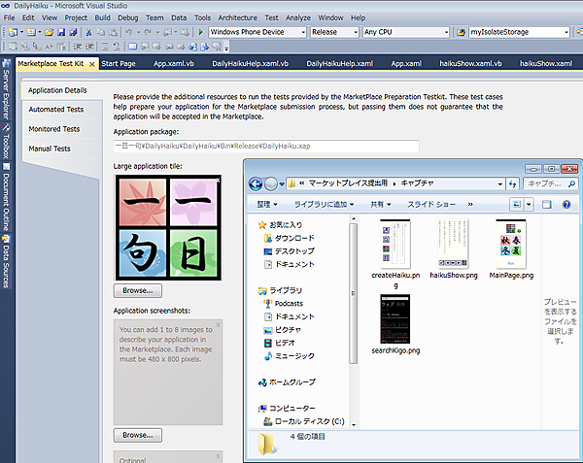Select the Automated Tests tab
Screen dimensions: 583x463
coord(55,110)
